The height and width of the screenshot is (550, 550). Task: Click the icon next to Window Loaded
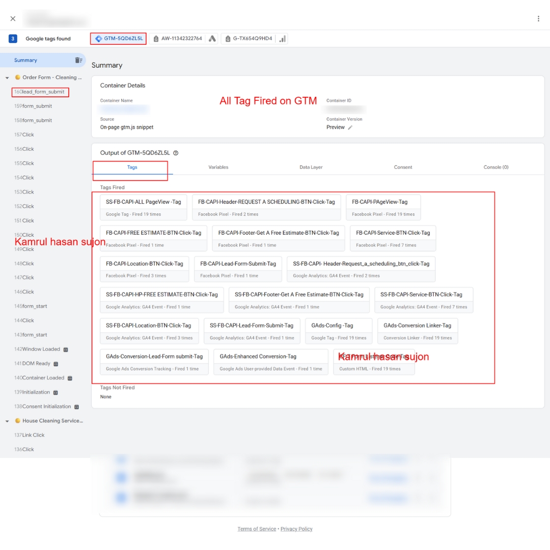click(66, 350)
